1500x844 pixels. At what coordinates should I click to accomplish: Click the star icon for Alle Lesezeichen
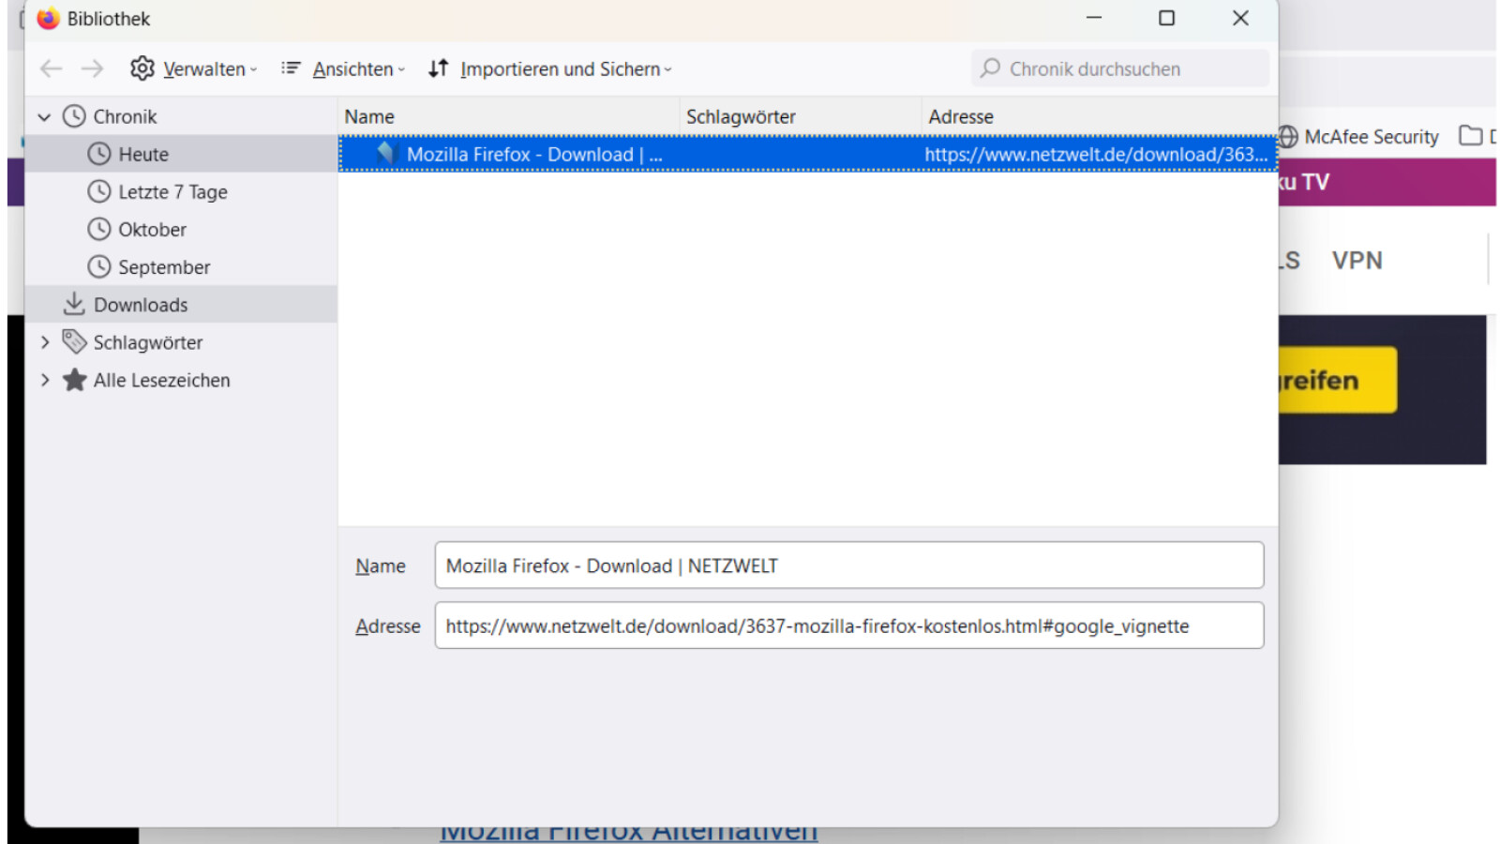point(74,380)
